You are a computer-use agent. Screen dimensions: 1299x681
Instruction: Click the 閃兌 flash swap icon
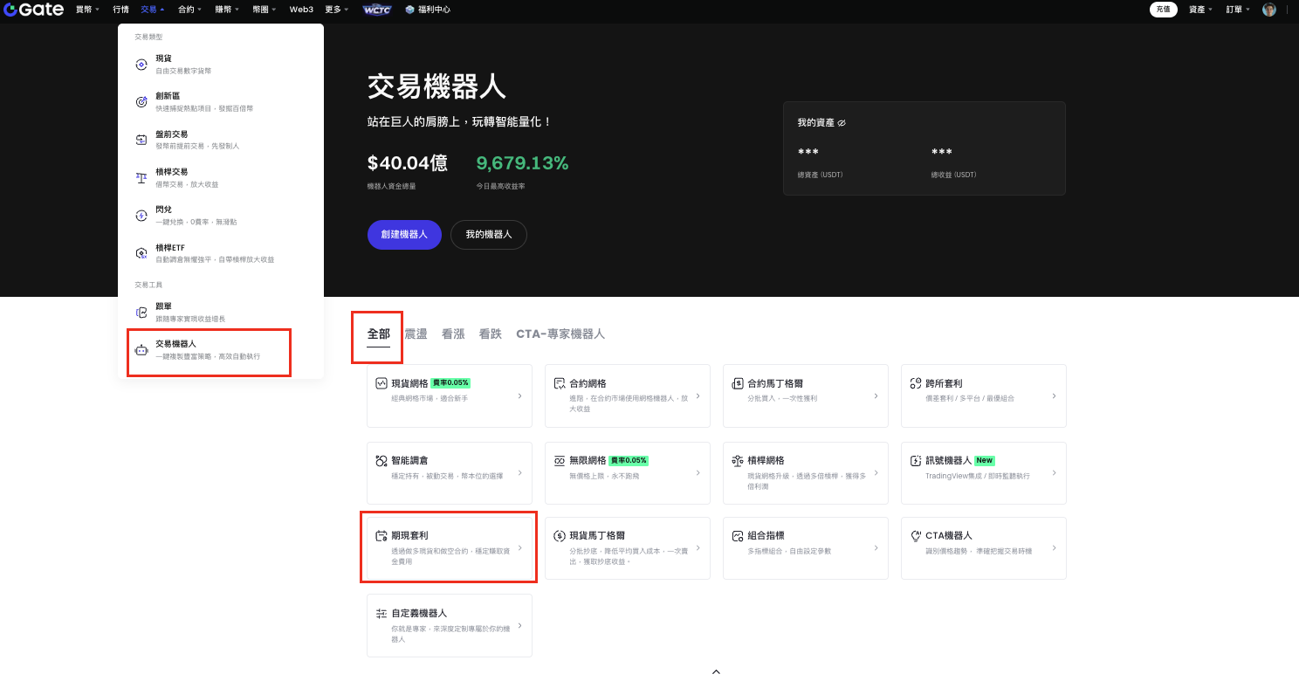click(141, 216)
